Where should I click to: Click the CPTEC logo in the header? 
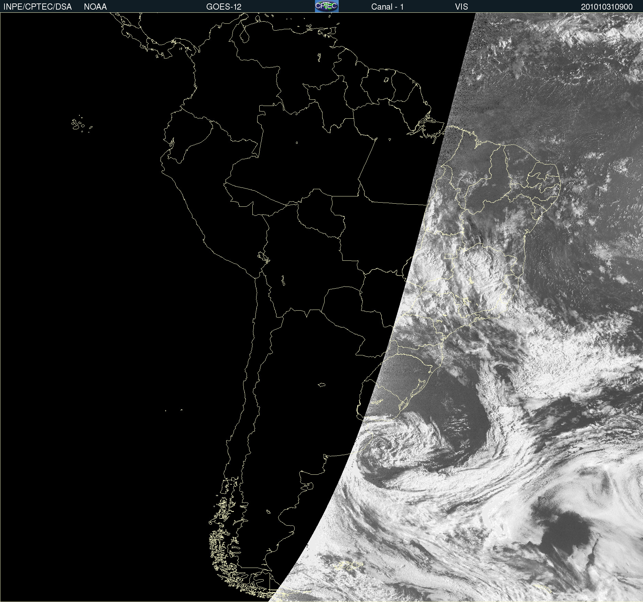327,6
